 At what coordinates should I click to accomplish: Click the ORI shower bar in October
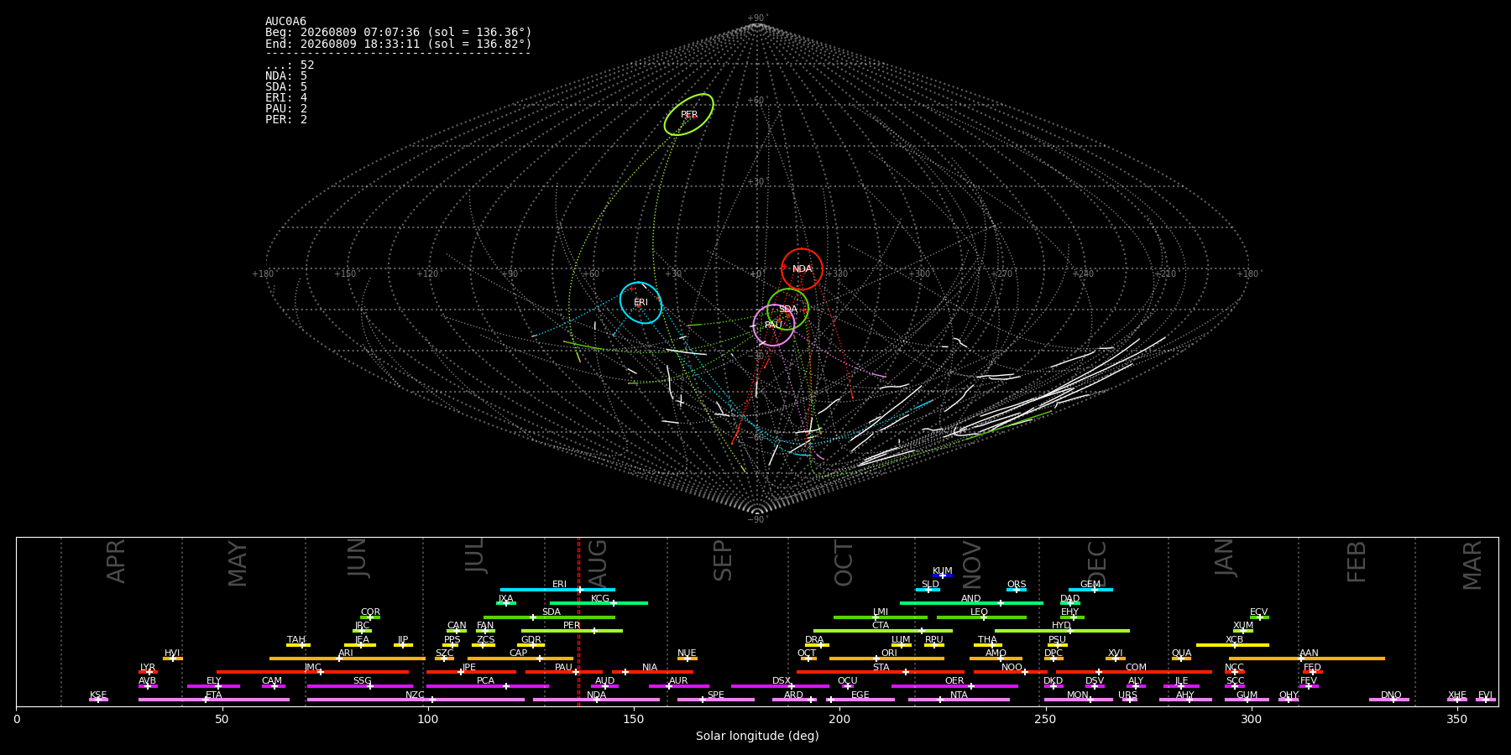coord(886,659)
